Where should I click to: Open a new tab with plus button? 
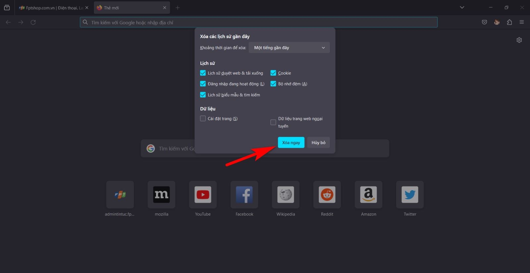[x=178, y=8]
